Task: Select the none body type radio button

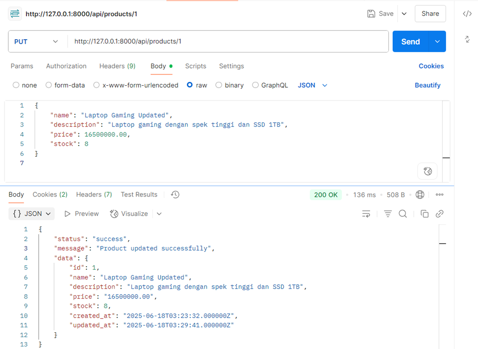Action: point(16,85)
